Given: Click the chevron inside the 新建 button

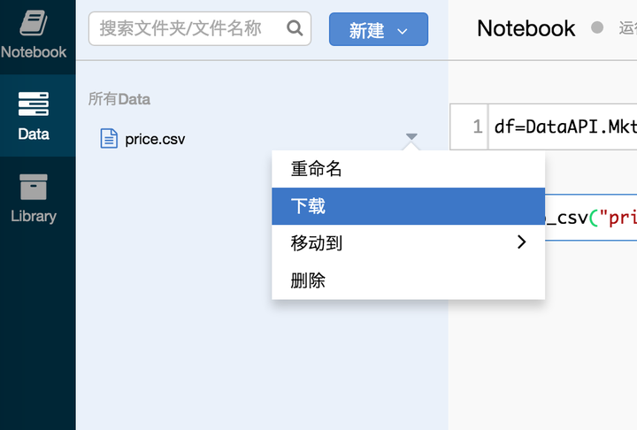Looking at the screenshot, I should (403, 31).
